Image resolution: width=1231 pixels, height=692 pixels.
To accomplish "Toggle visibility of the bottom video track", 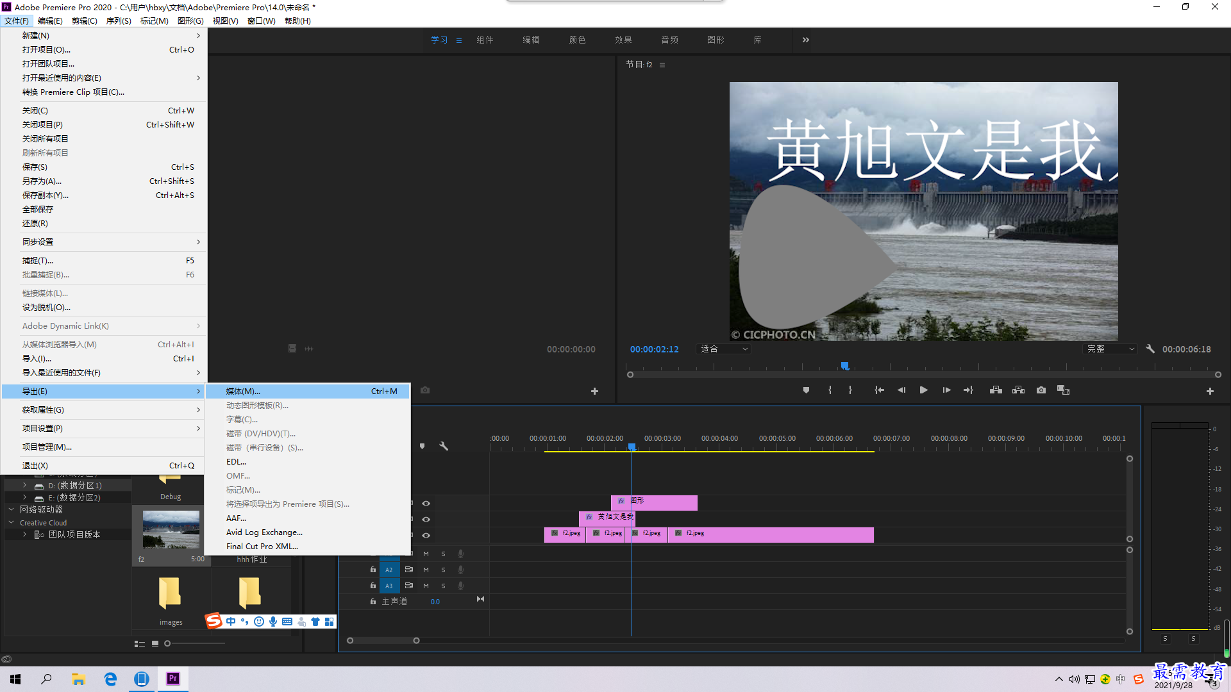I will tap(426, 536).
